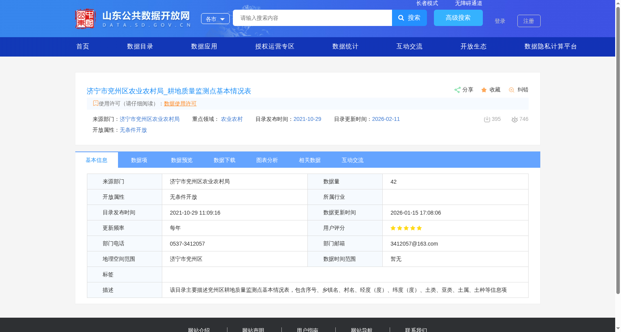Open 联系我们 in the footer
This screenshot has width=621, height=332.
[416, 330]
